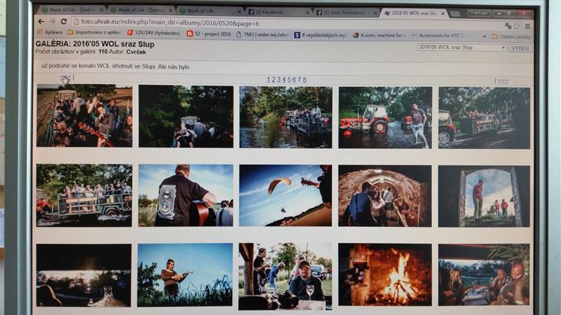561x315 pixels.
Task: Reload the page with the refresh icon
Action: point(63,22)
